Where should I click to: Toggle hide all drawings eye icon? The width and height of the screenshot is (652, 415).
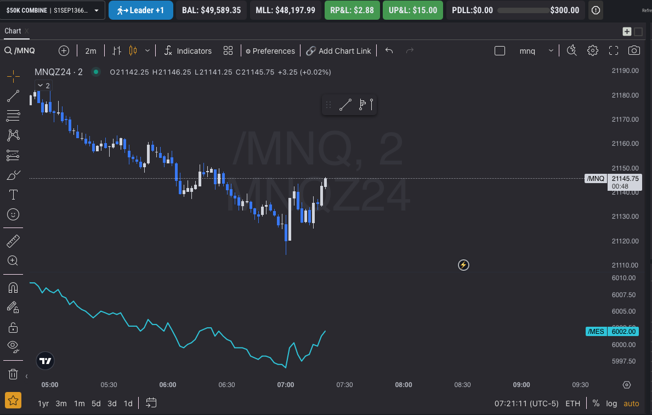[x=13, y=346]
